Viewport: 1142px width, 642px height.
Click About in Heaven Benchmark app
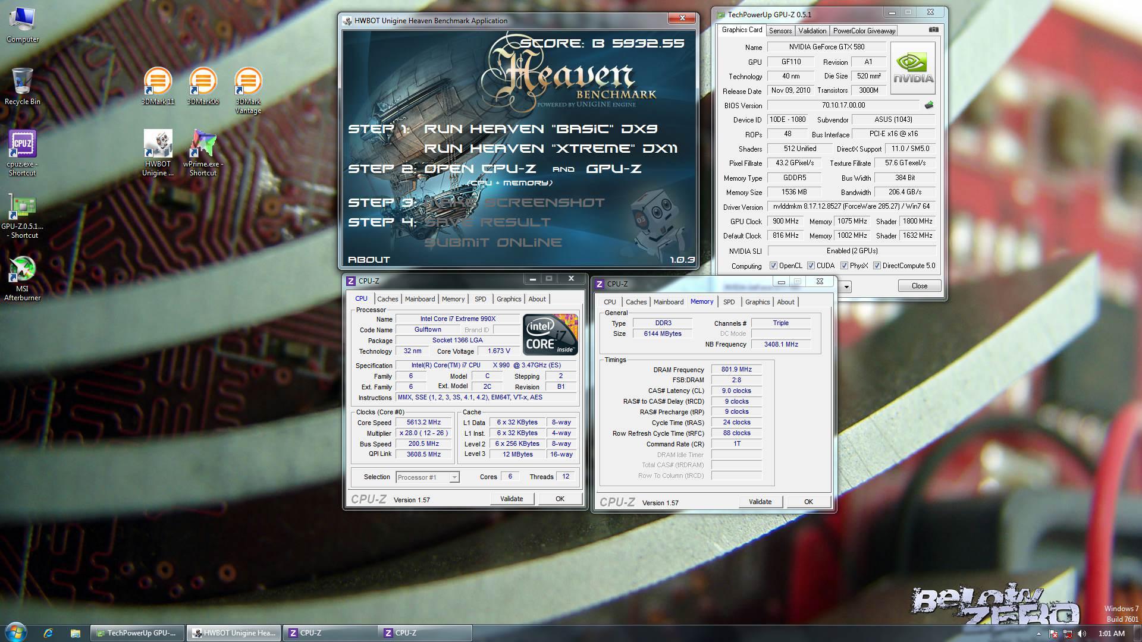(369, 260)
